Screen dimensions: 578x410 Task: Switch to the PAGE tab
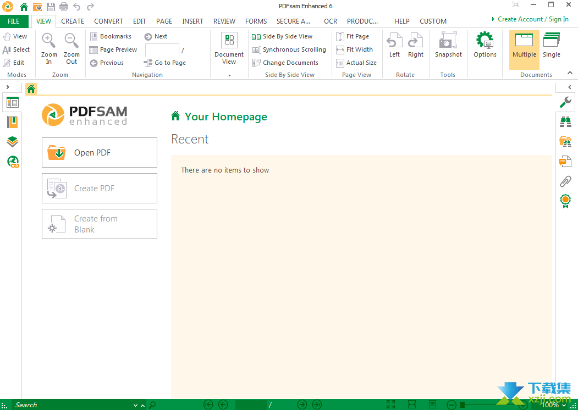164,21
